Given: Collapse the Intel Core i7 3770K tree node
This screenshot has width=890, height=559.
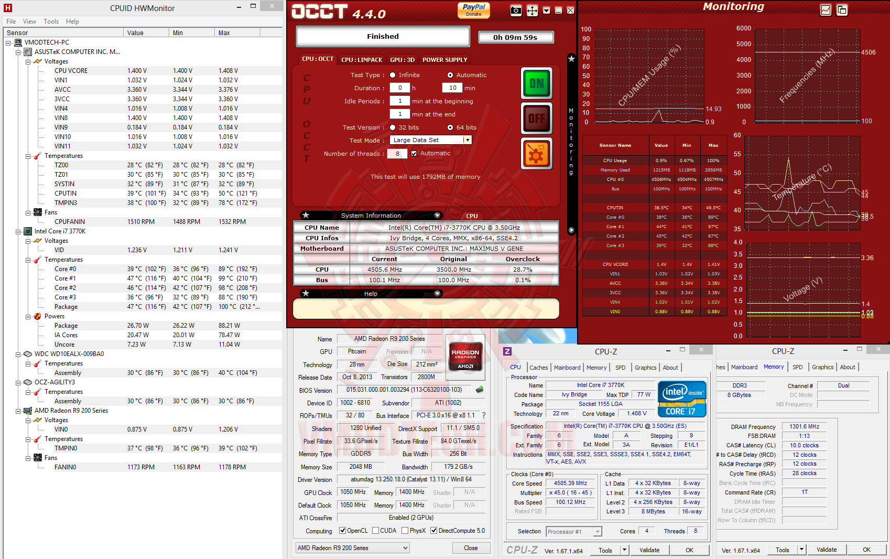Looking at the screenshot, I should click(x=18, y=232).
